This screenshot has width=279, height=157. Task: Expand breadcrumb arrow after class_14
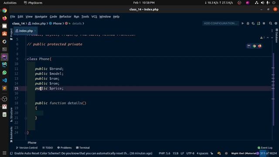click(x=26, y=23)
